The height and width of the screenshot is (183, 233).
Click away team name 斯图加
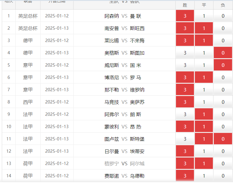(137, 53)
